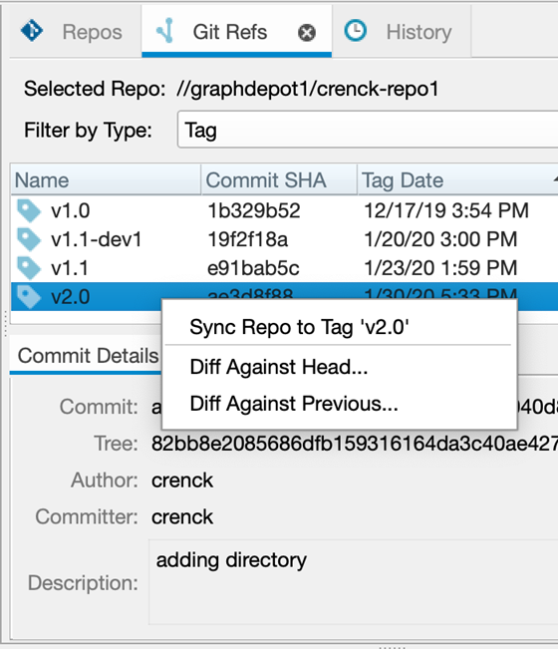Click the Git Refs branch icon
The height and width of the screenshot is (649, 558).
point(165,30)
